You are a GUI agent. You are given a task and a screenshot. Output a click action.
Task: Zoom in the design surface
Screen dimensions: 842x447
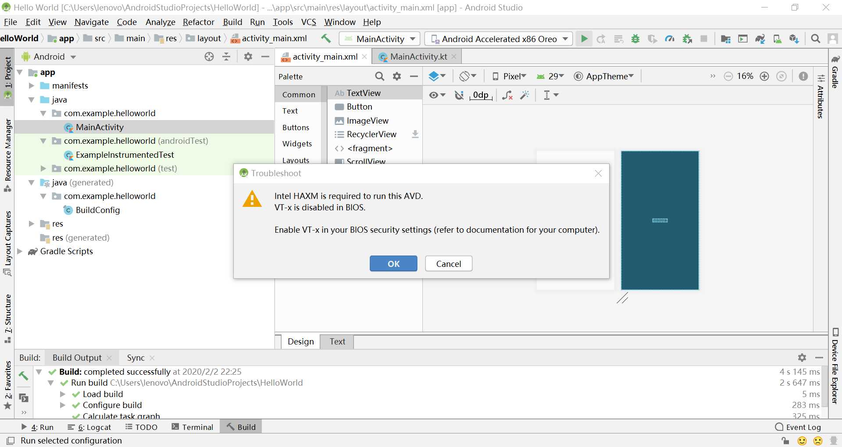click(x=764, y=76)
